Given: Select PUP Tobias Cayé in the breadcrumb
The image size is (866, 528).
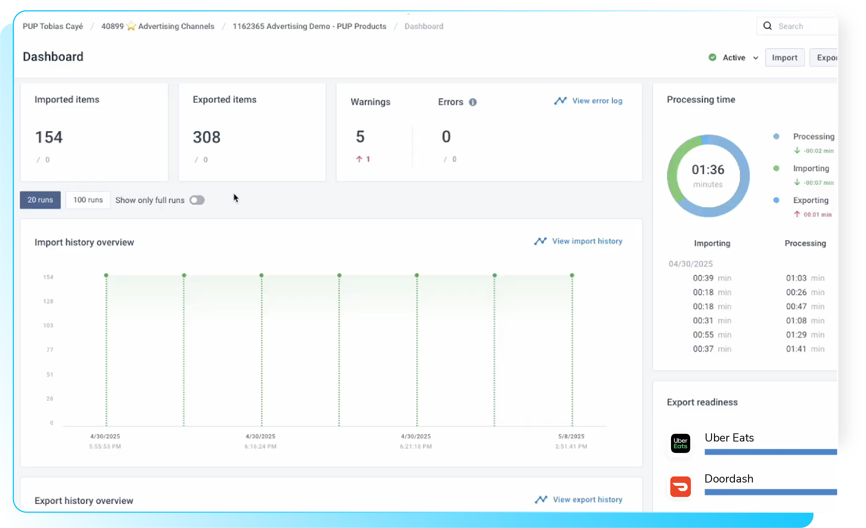Looking at the screenshot, I should pos(53,26).
